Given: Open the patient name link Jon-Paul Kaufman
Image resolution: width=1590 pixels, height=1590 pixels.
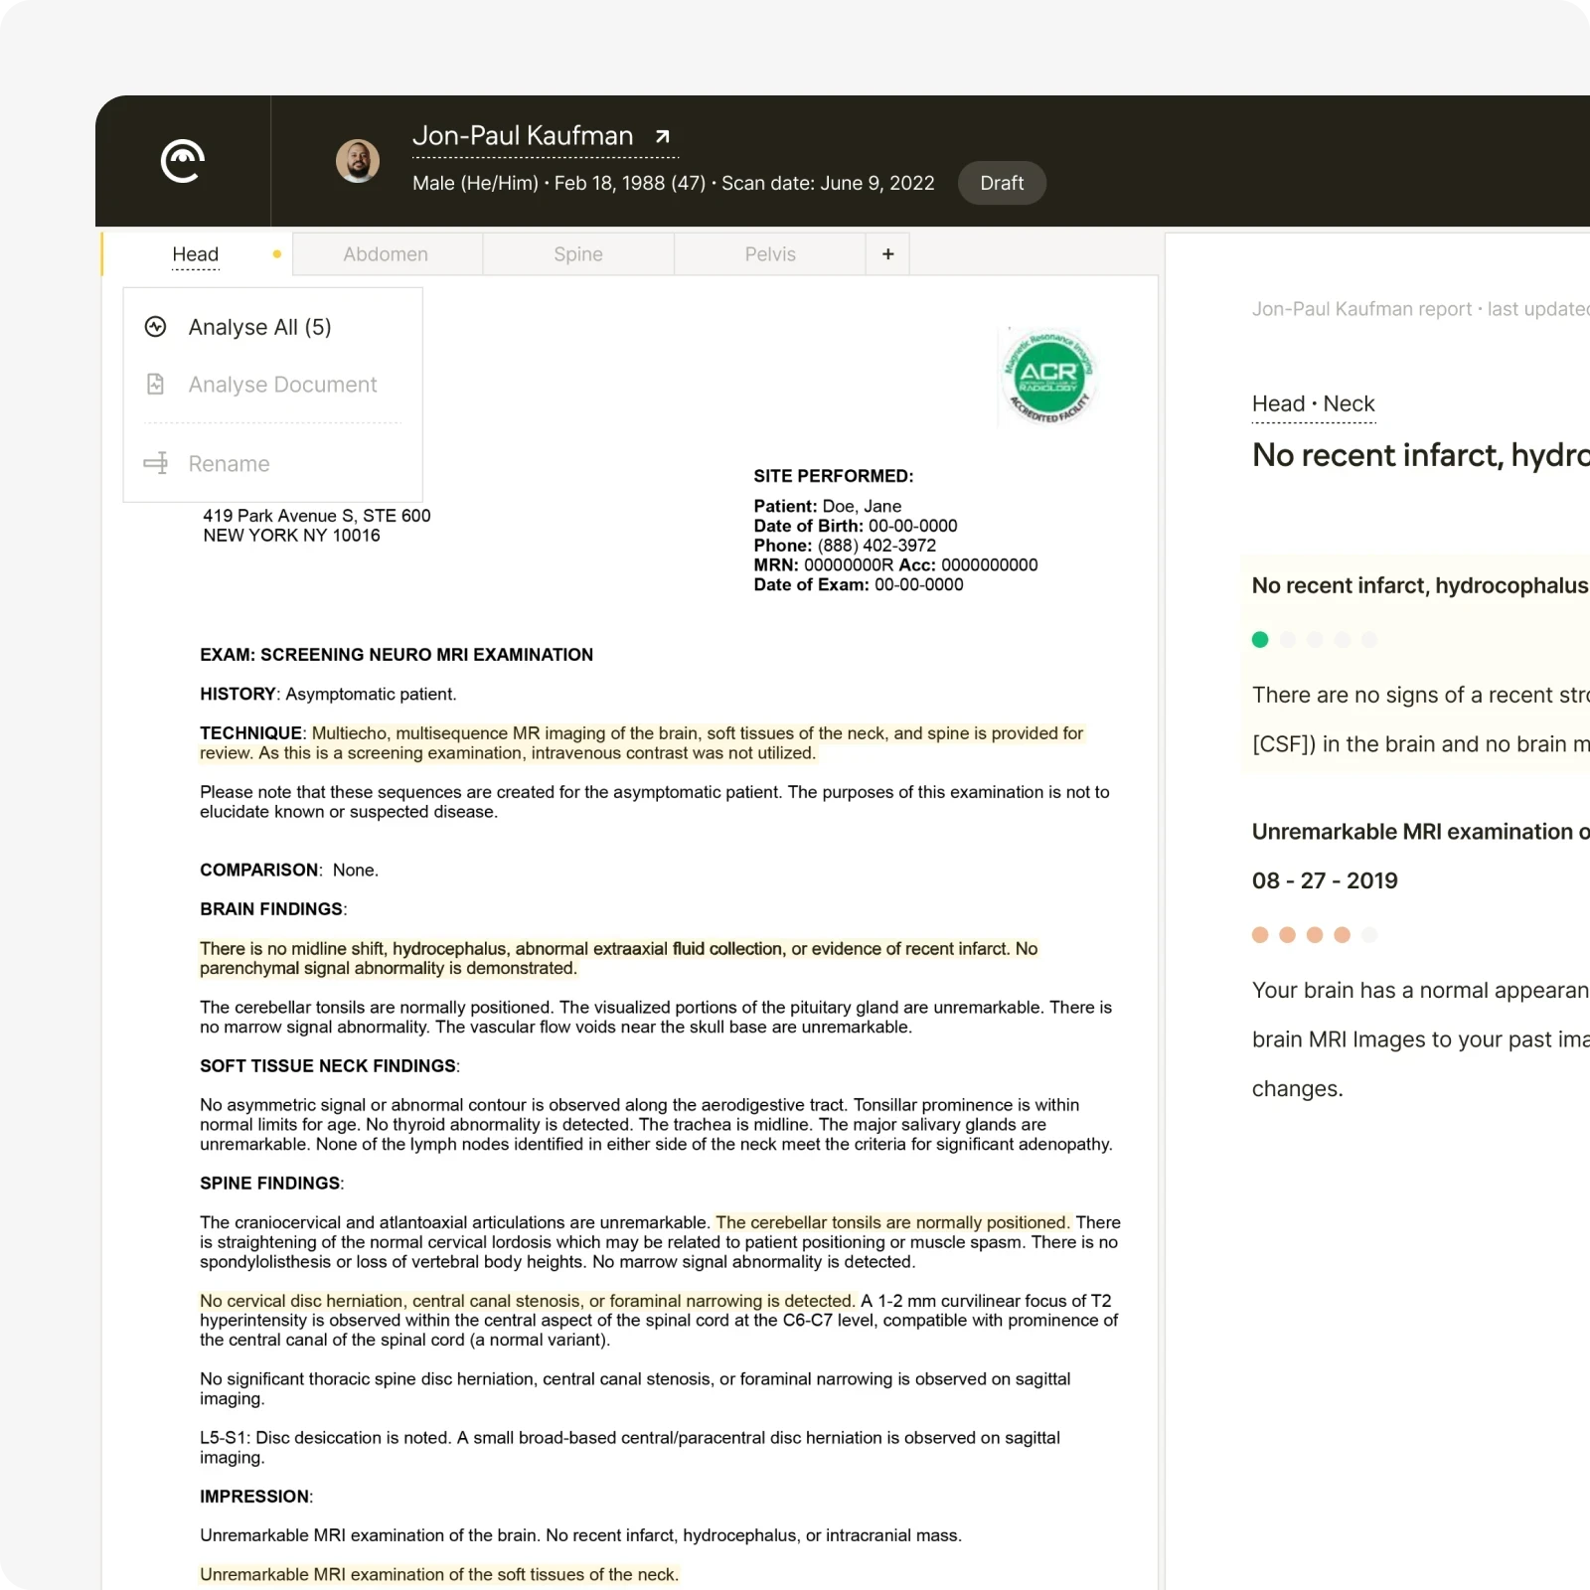Looking at the screenshot, I should (x=523, y=136).
